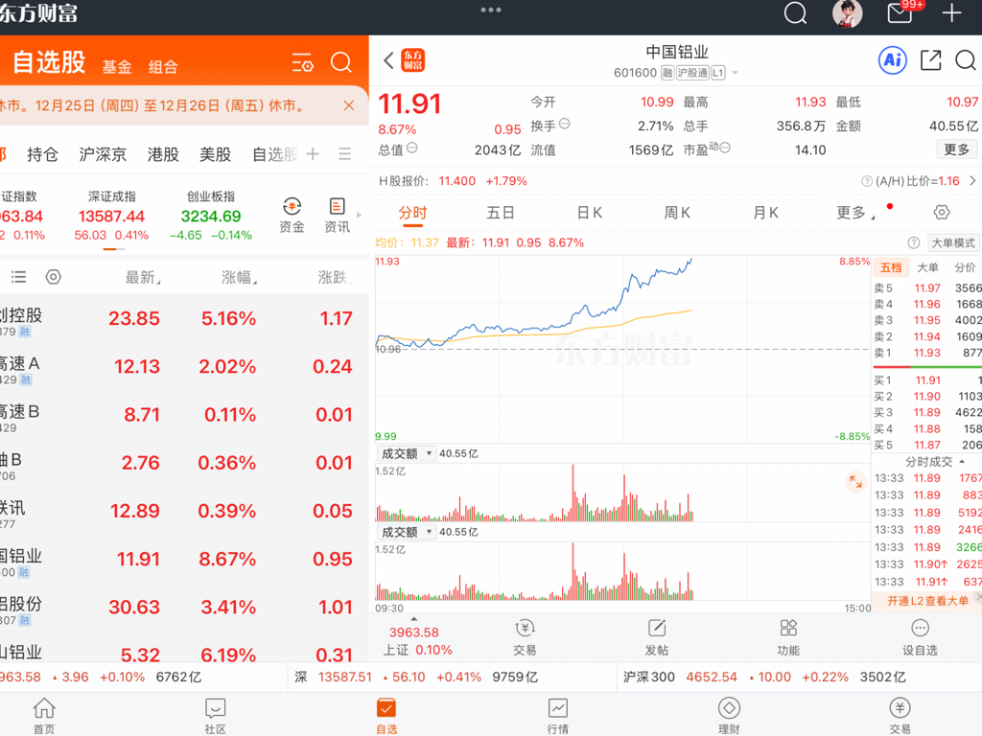982x736 pixels.
Task: Select the 美股 watchlist tab
Action: [x=216, y=154]
